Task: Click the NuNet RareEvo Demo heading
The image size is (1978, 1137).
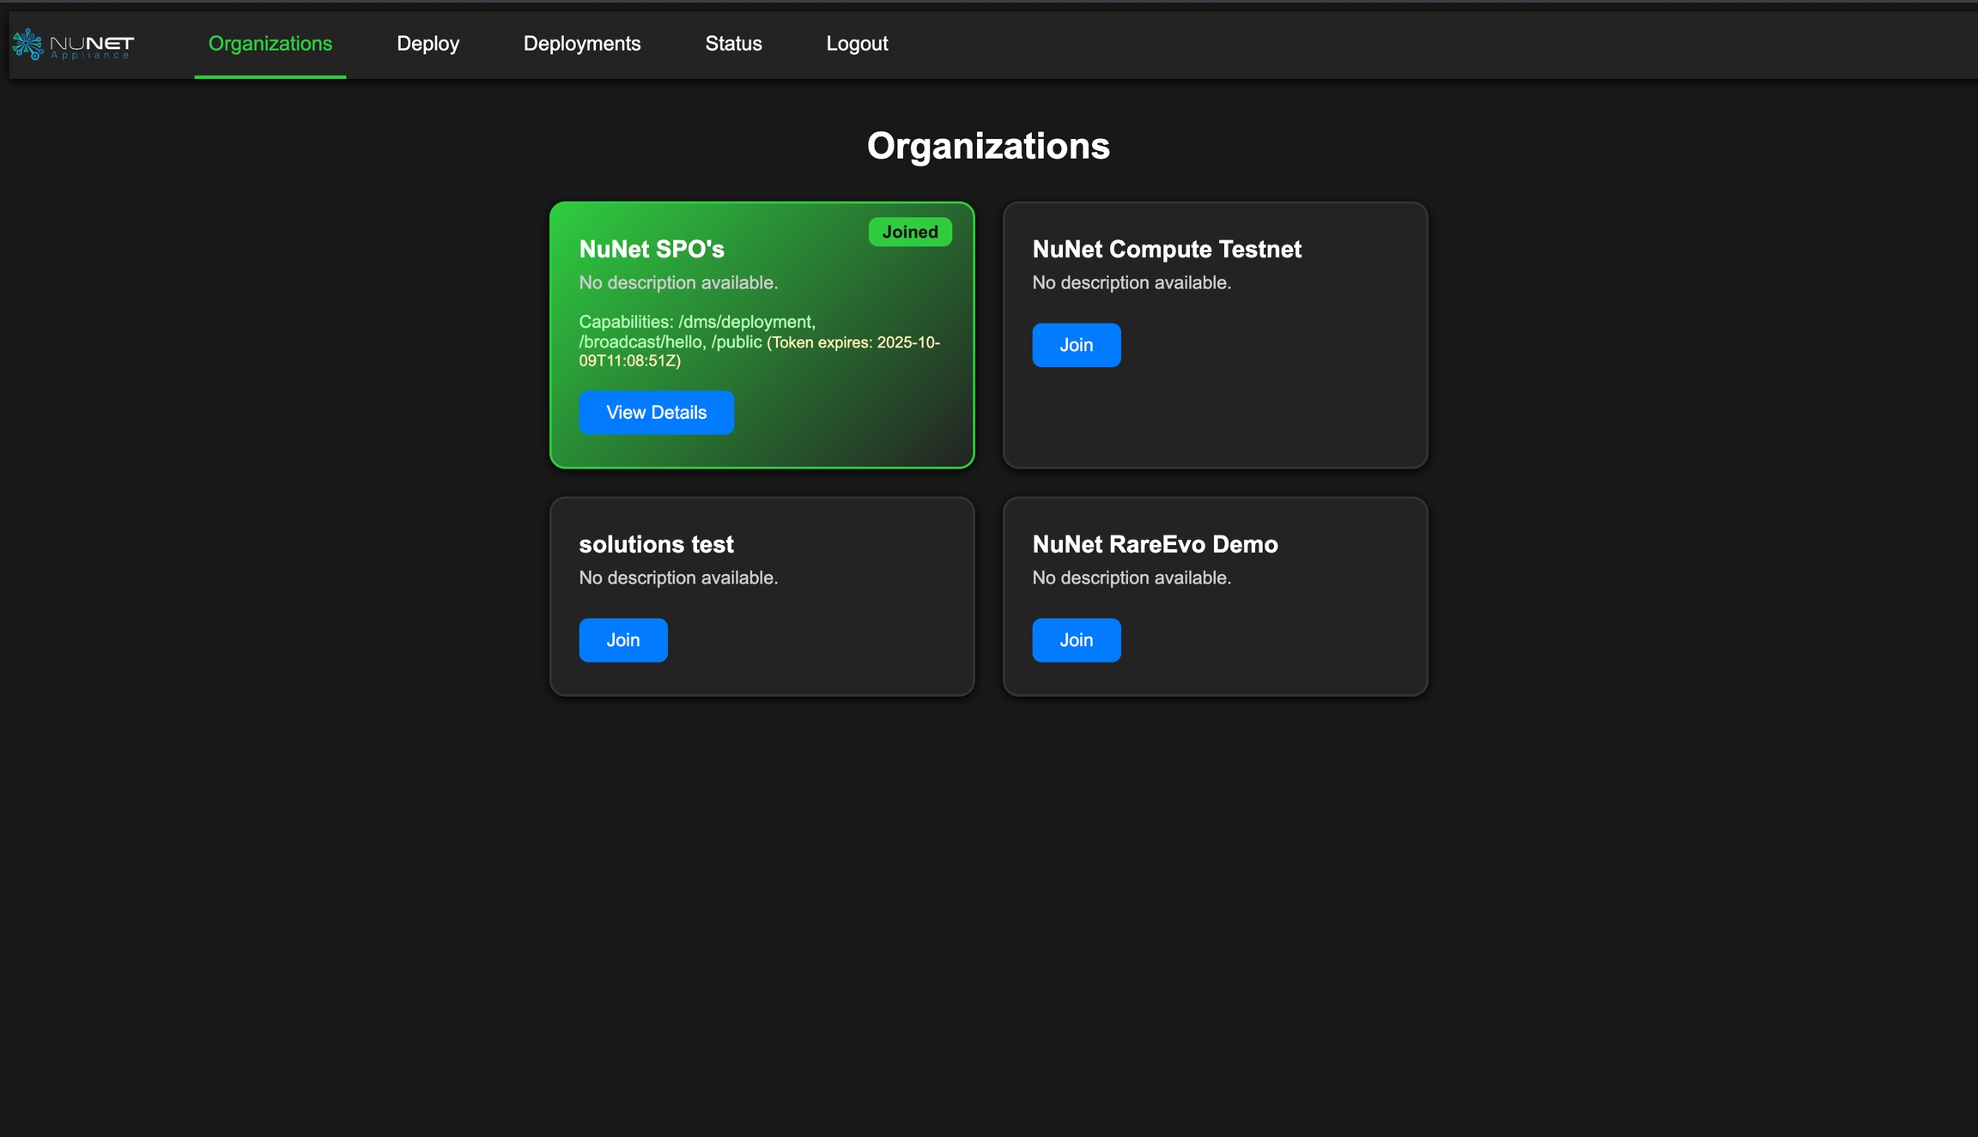Action: coord(1155,545)
